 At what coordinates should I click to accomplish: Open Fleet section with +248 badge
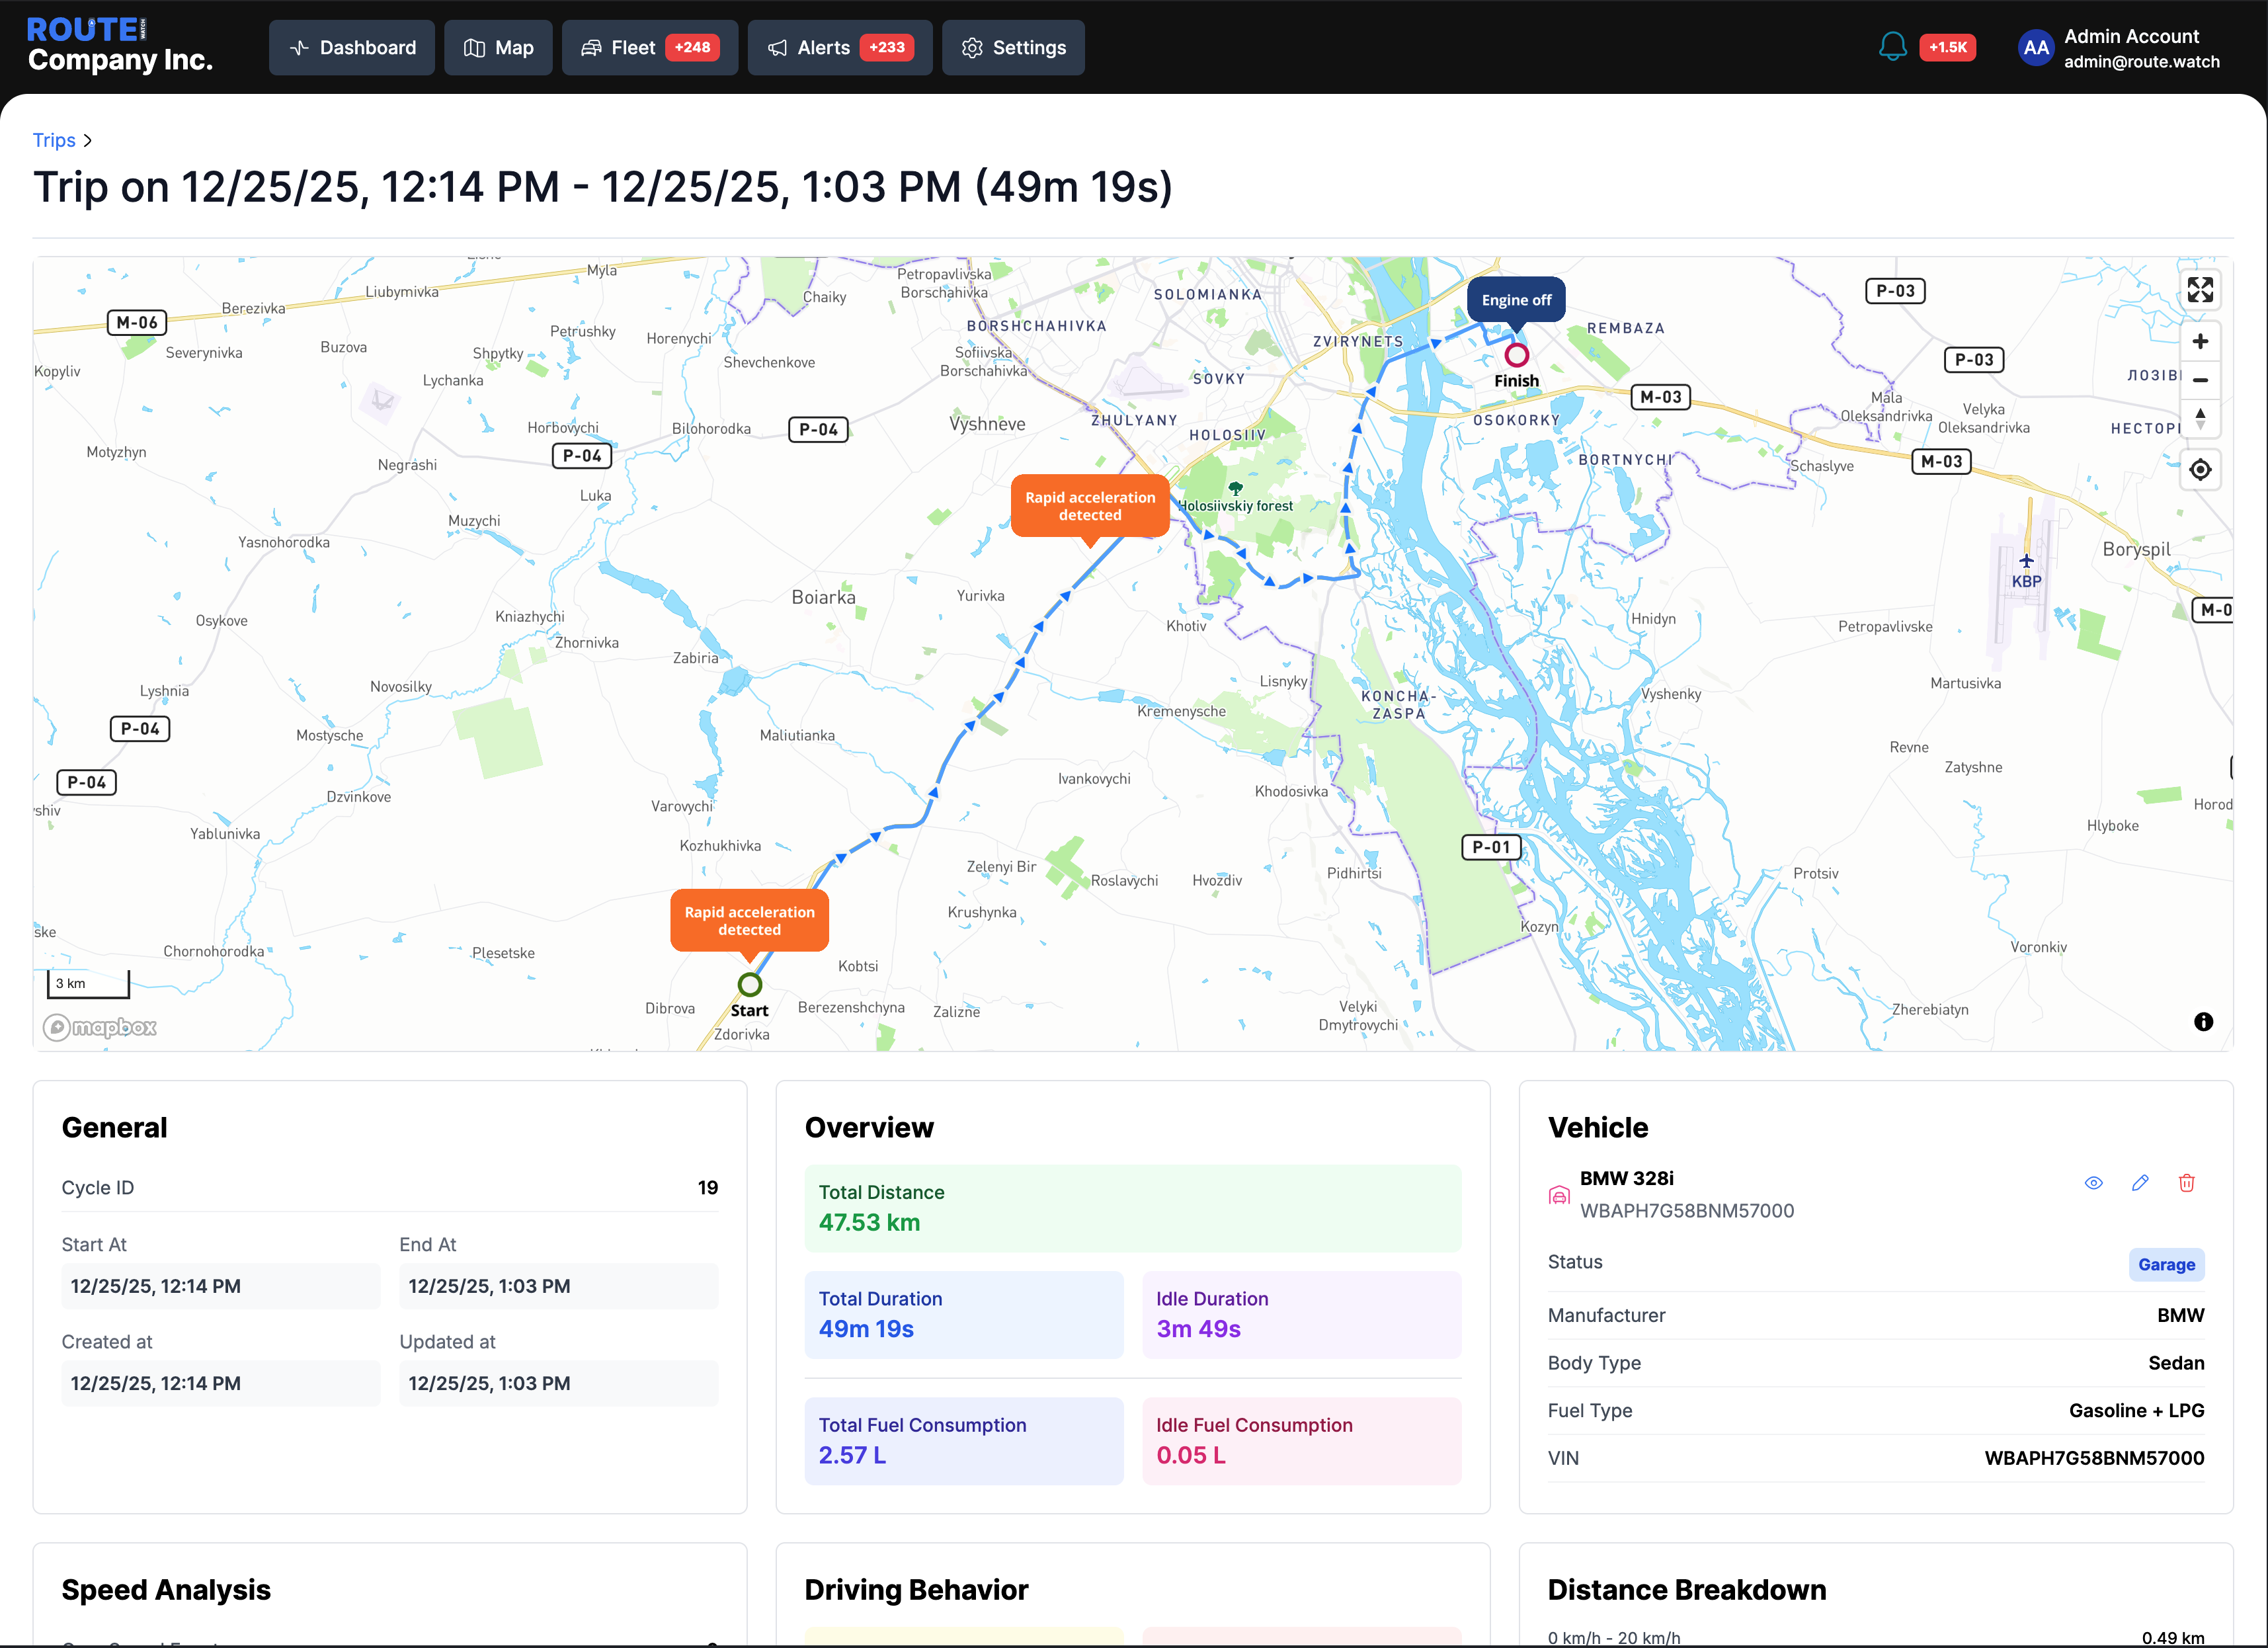pyautogui.click(x=649, y=48)
